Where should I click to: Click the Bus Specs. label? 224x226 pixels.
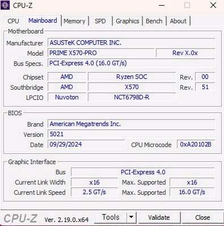point(28,64)
